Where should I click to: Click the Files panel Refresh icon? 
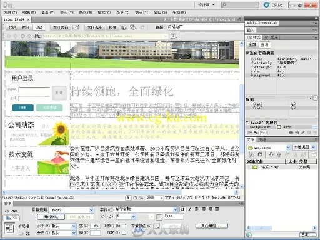(260, 154)
